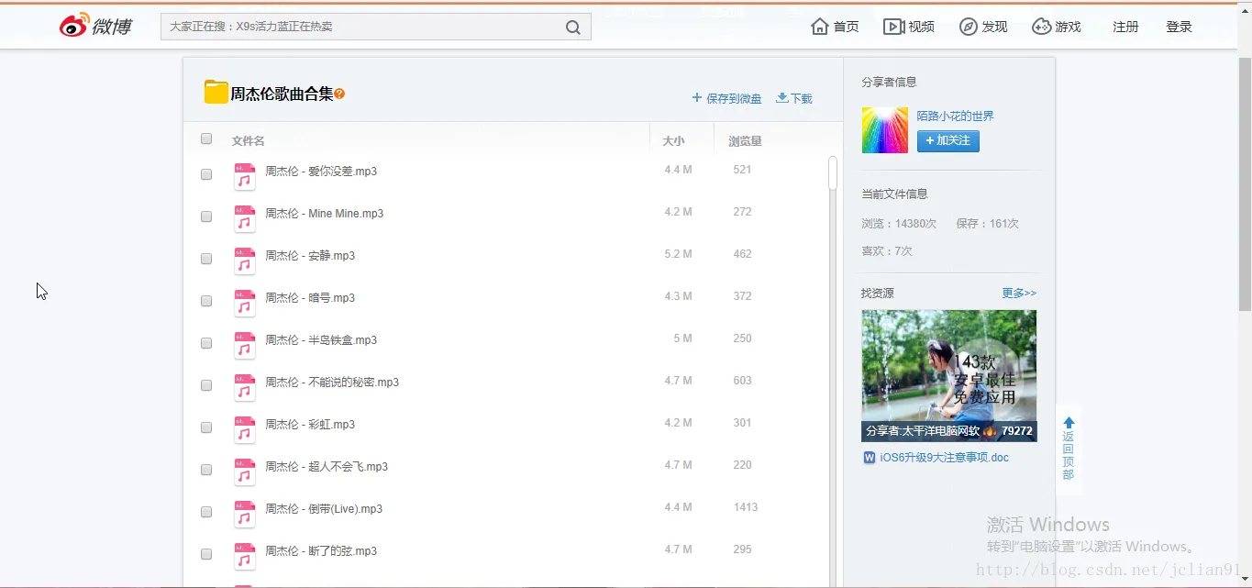Open file 周杰伦 - 彩虹.mp3
Viewport: 1252px width, 588px height.
(310, 425)
